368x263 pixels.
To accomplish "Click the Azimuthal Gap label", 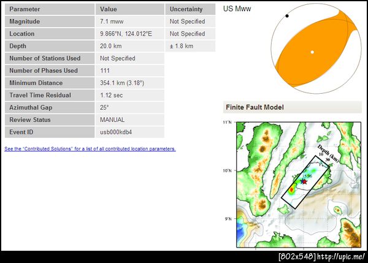I will click(x=50, y=107).
